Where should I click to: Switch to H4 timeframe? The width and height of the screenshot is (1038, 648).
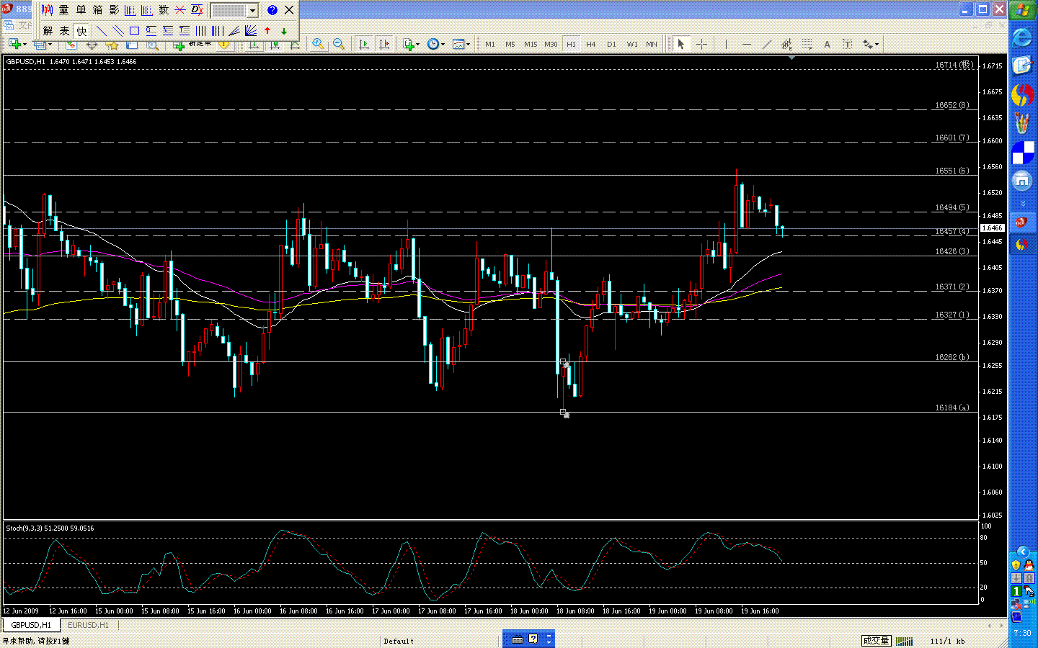(591, 44)
